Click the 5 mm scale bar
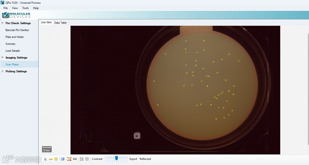Image resolution: width=309 pixels, height=165 pixels. pyautogui.click(x=47, y=149)
